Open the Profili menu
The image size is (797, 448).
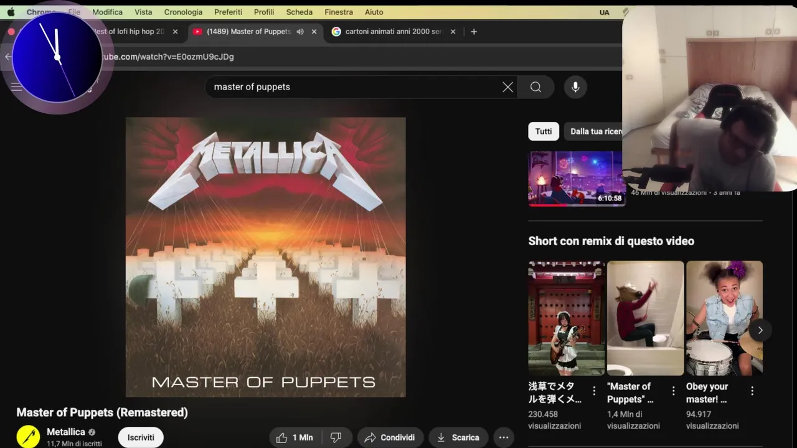pyautogui.click(x=264, y=12)
